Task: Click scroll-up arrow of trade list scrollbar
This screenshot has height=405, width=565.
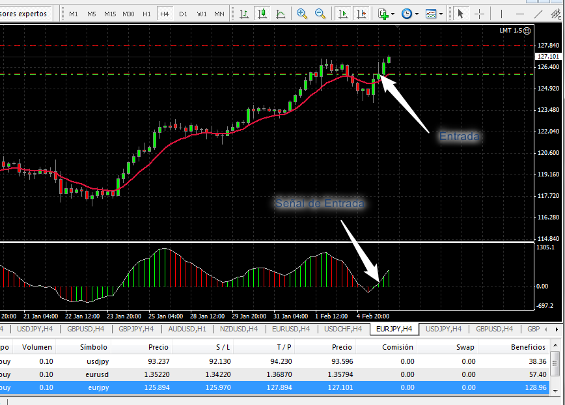Action: tap(556, 345)
